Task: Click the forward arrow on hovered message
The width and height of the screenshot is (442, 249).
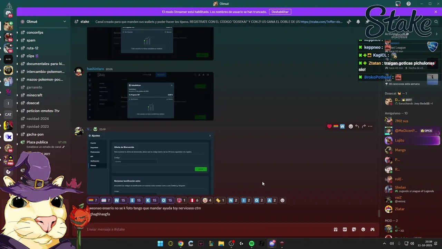Action: coord(364,126)
